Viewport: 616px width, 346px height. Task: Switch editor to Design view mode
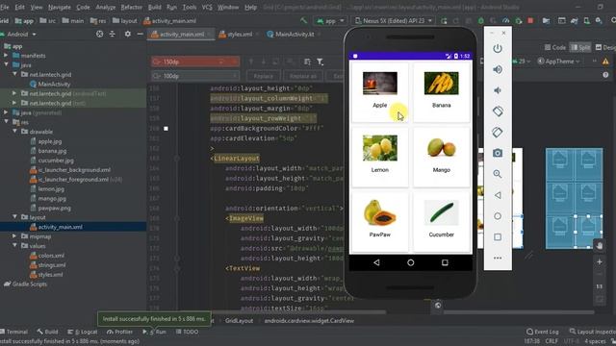coord(605,47)
